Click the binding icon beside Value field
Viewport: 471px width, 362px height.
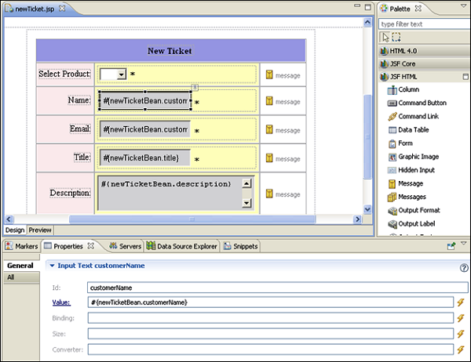pos(462,302)
